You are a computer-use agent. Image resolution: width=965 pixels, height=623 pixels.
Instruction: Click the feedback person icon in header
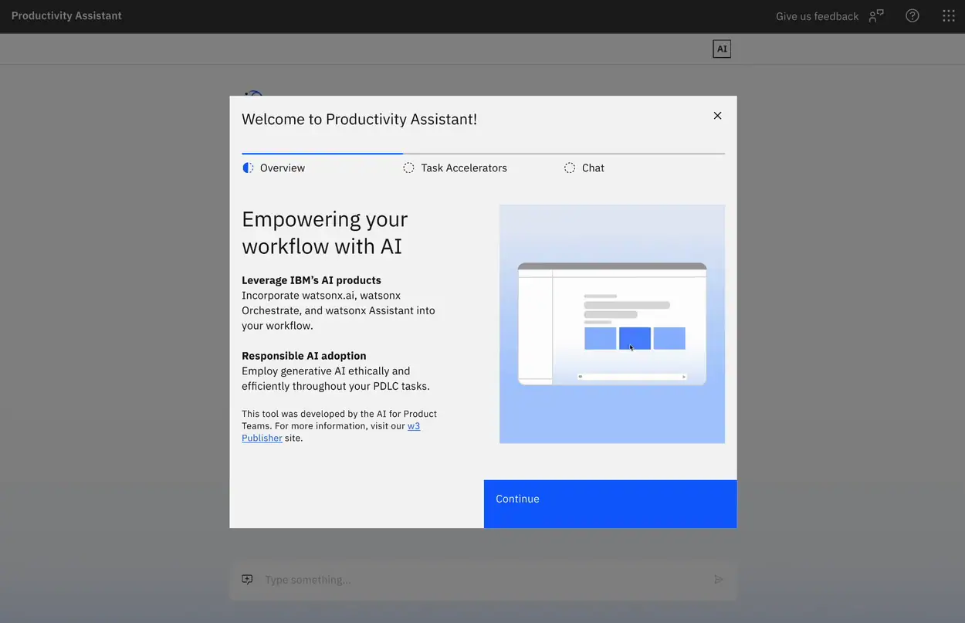point(876,16)
